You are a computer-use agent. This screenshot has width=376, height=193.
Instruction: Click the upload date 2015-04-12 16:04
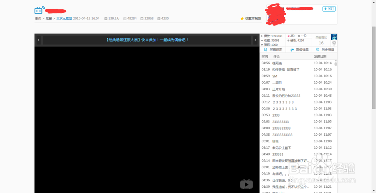coord(86,18)
